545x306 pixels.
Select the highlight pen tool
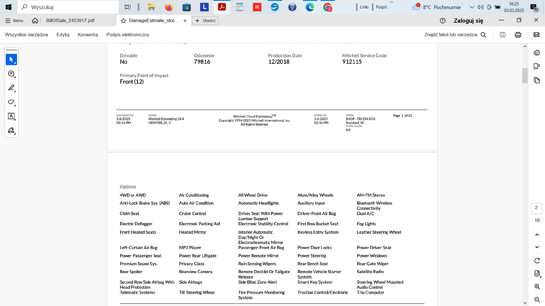pos(11,88)
